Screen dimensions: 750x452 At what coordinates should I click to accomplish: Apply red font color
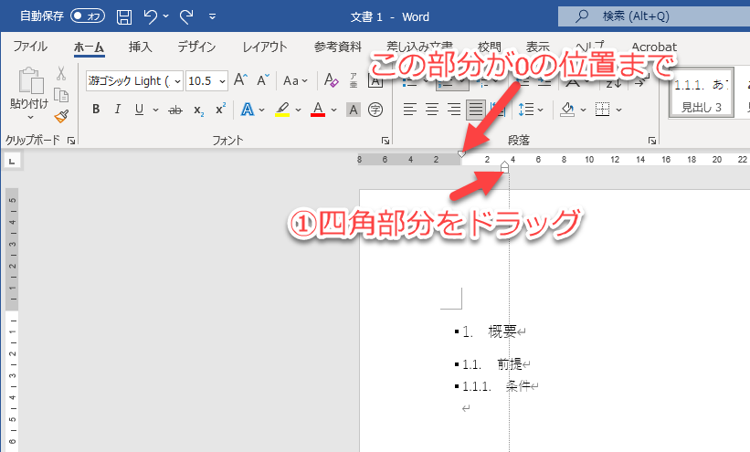[318, 110]
